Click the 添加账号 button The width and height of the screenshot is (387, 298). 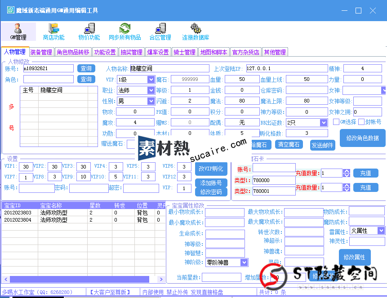(x=211, y=183)
